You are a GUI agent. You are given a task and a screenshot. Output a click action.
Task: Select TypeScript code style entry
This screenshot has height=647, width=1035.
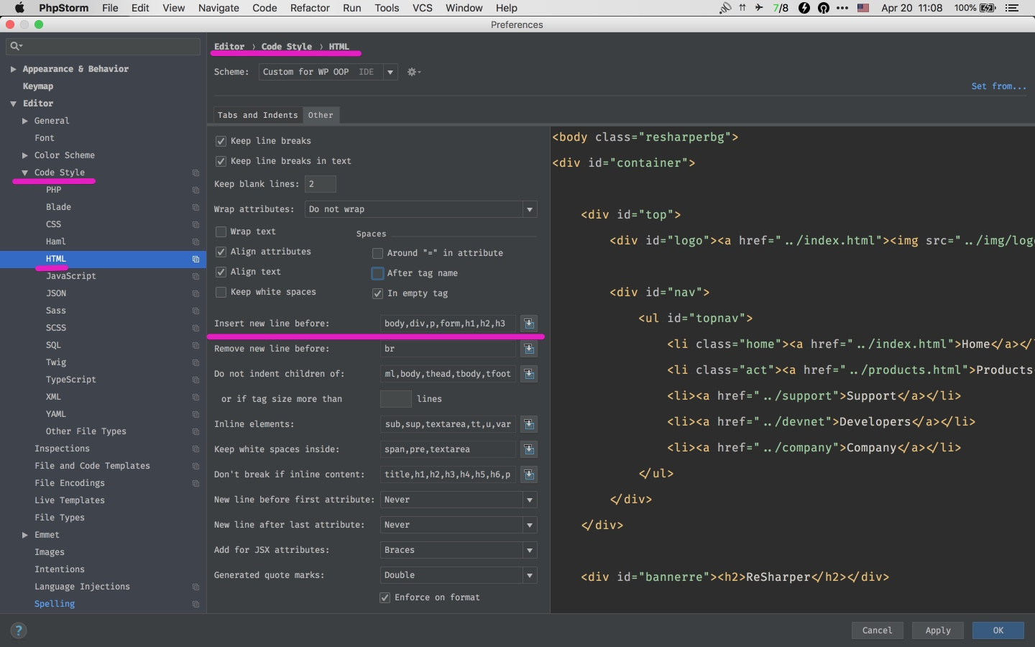coord(70,380)
